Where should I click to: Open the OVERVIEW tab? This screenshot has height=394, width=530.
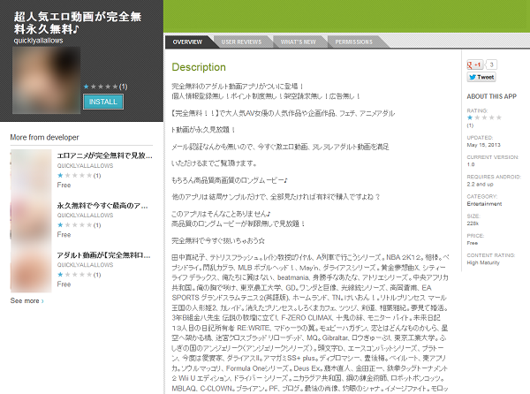(x=187, y=42)
